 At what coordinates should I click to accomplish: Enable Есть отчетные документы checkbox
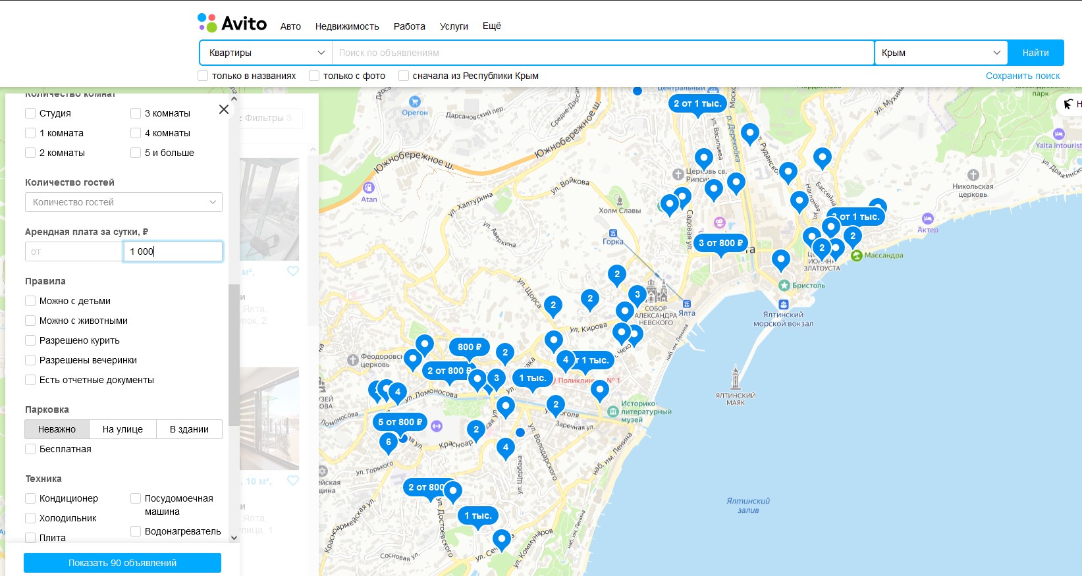[30, 380]
